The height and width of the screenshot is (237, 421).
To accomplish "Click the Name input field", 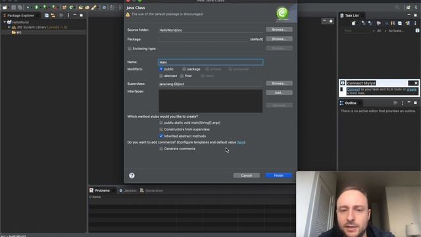I will point(210,62).
